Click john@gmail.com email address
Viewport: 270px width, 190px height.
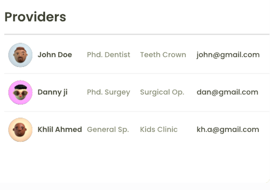228,55
